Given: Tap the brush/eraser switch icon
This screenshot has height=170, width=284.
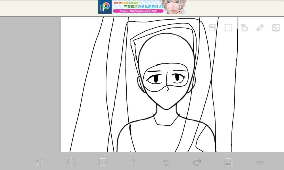Looking at the screenshot, I should point(39,162).
